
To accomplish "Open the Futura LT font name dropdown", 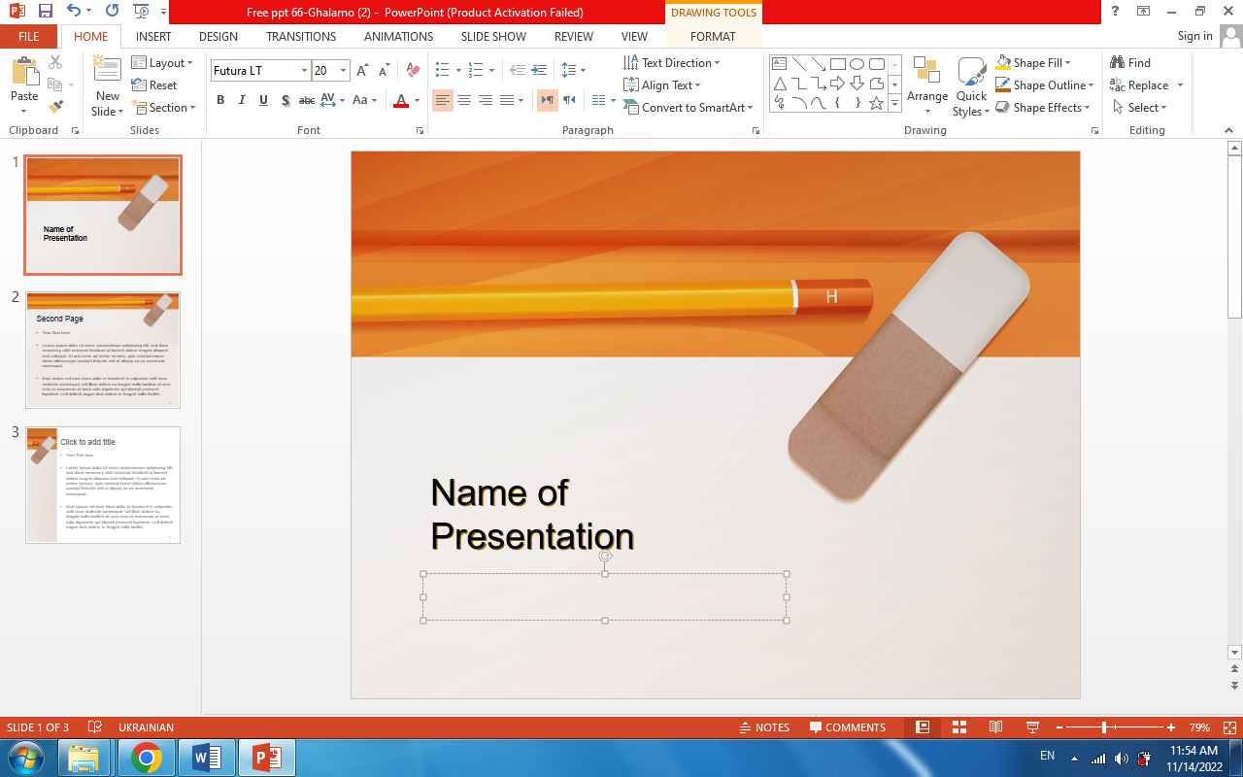I will point(304,71).
